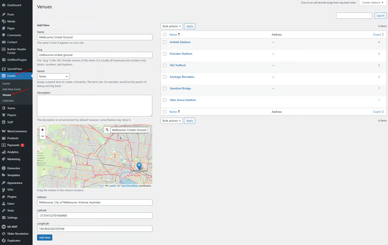Open Calendars in the Events submenu
The width and height of the screenshot is (388, 245).
pos(8,101)
